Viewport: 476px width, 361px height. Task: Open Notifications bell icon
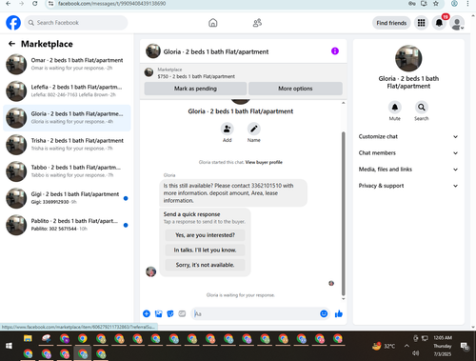coord(439,23)
